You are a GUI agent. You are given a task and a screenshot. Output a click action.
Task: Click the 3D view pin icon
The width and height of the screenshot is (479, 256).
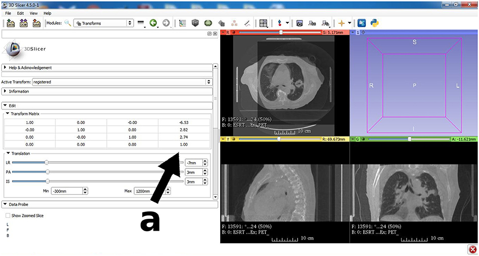coord(352,32)
